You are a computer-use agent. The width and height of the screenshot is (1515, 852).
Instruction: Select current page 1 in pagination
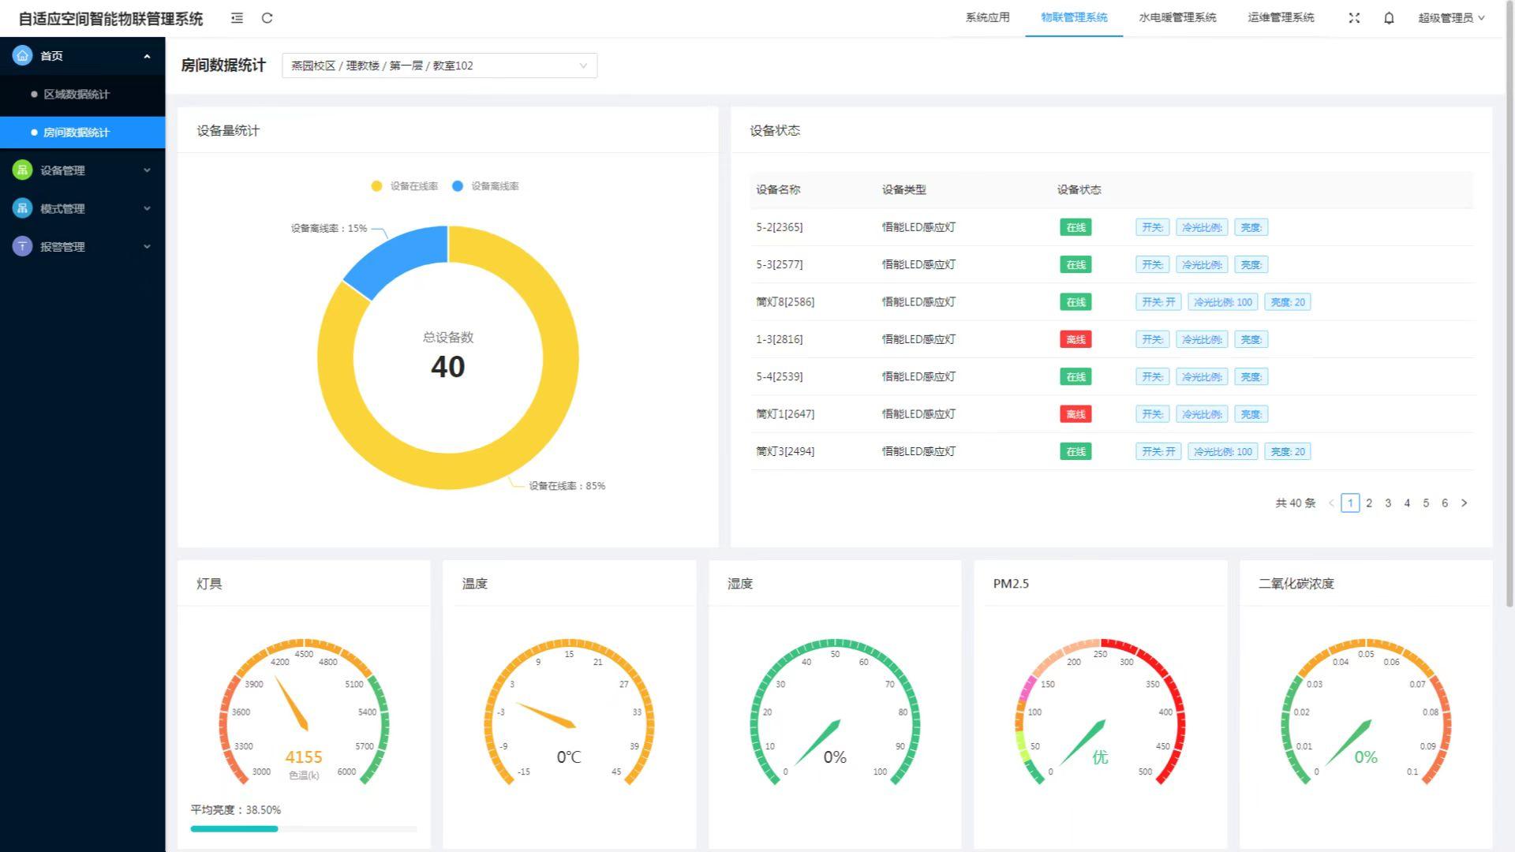[x=1350, y=503]
